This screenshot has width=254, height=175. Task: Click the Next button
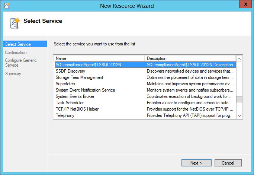click(196, 163)
